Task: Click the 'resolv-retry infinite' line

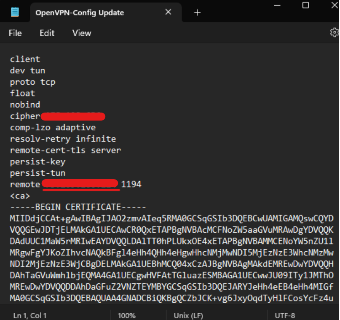Action: pyautogui.click(x=63, y=139)
